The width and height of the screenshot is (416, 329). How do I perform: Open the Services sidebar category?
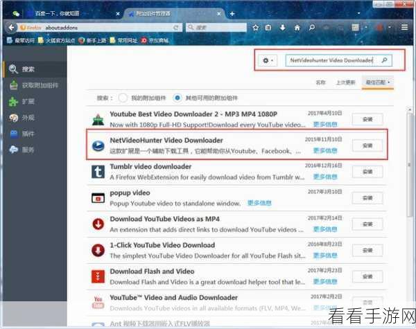35,150
